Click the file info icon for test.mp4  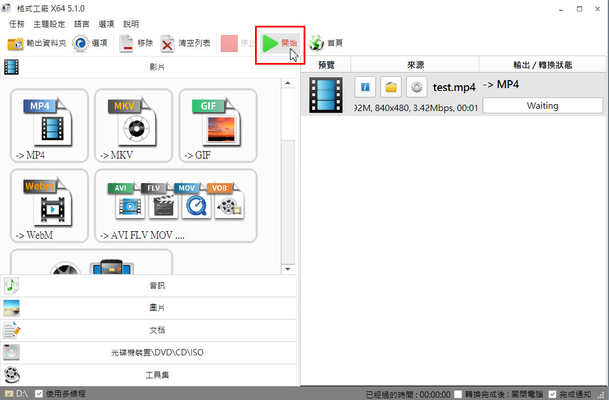coord(365,87)
